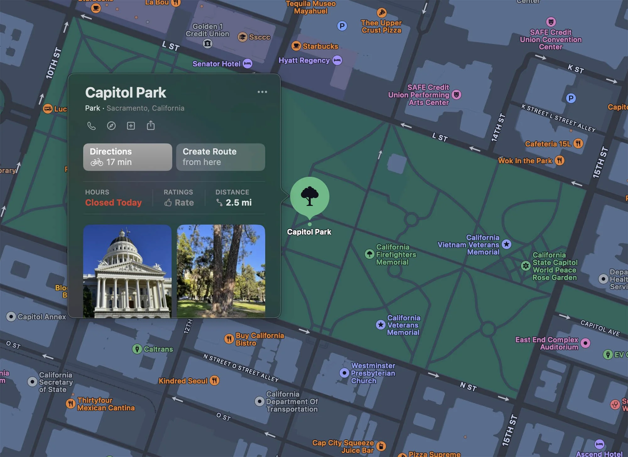Open the Capitol Park website compass icon

tap(111, 126)
